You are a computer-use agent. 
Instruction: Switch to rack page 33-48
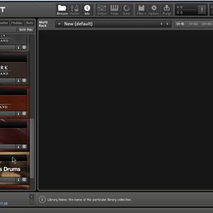207,24
